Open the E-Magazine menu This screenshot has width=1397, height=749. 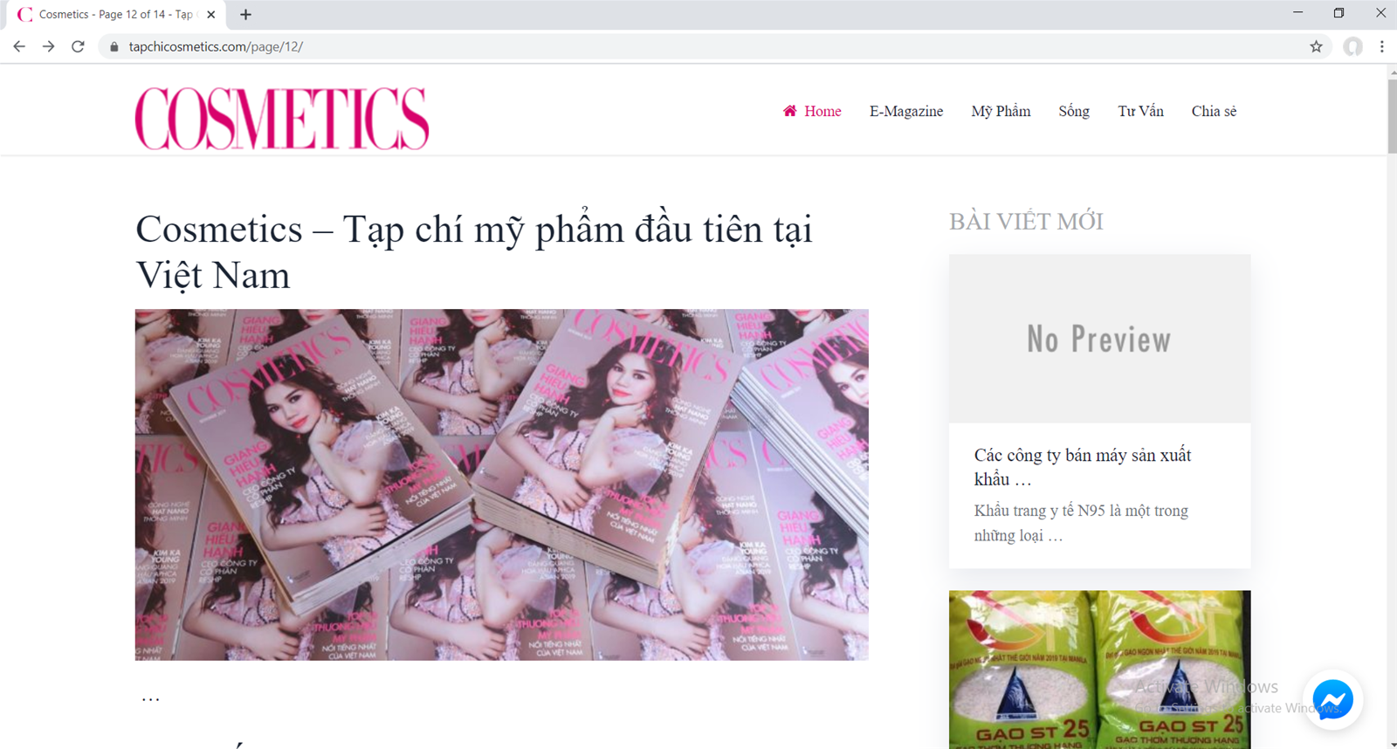tap(906, 111)
